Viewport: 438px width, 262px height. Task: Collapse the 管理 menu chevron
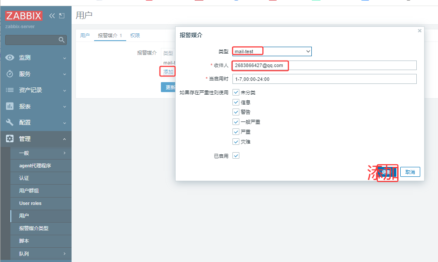click(65, 139)
